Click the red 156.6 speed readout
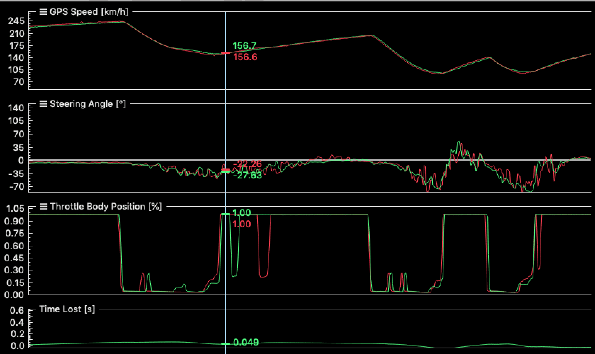Screen dimensions: 595x354 click(x=245, y=57)
